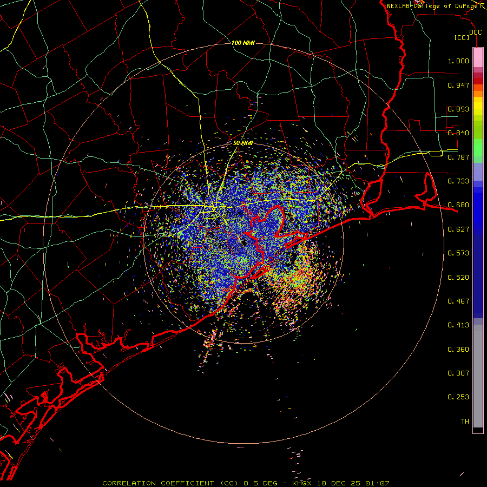Select the pink swatch atop the color bar

[x=478, y=57]
